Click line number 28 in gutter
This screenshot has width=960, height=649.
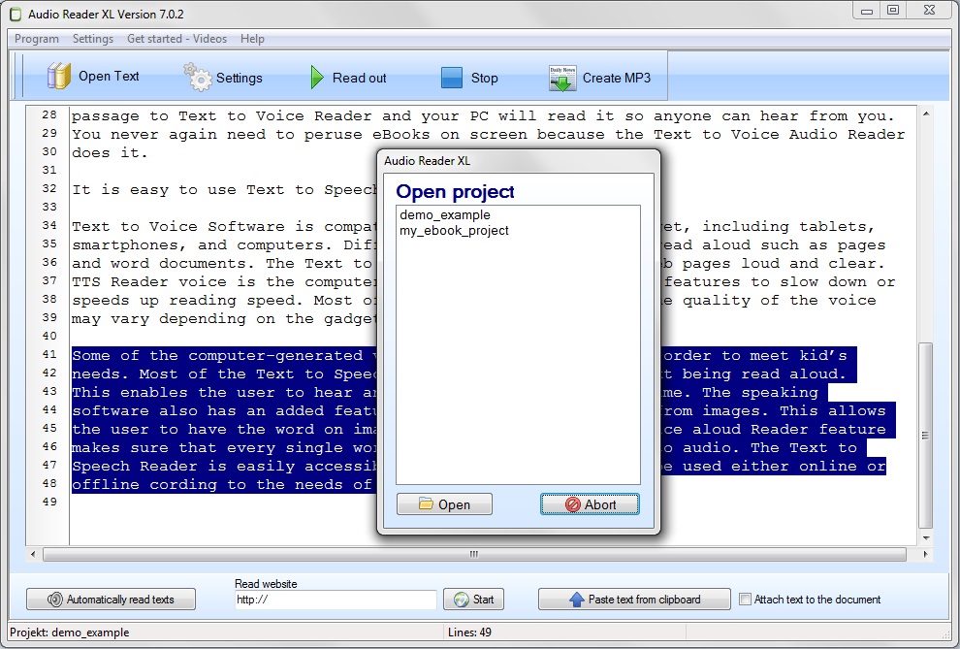tap(49, 114)
